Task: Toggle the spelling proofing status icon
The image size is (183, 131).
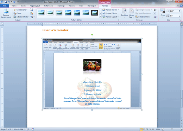Action: (x=27, y=129)
